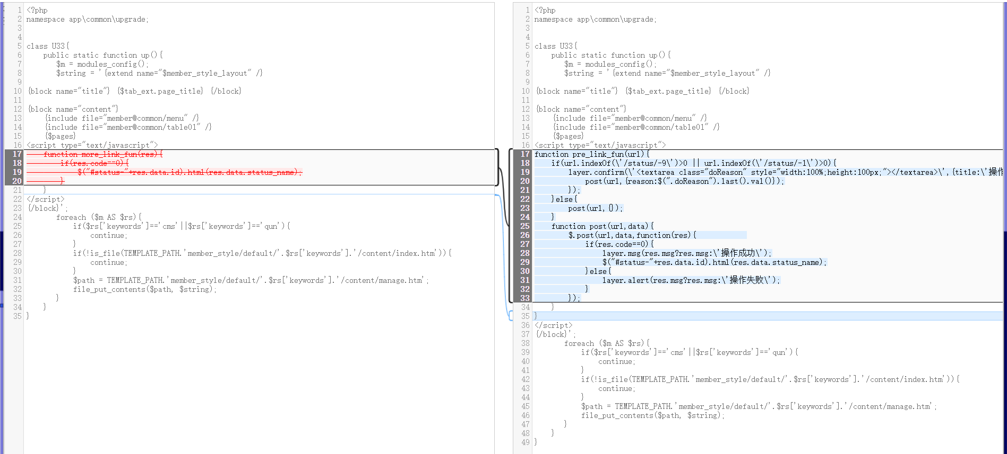
Task: Click '$.post(url,data,function(res)' line in right pane
Action: pyautogui.click(x=632, y=235)
